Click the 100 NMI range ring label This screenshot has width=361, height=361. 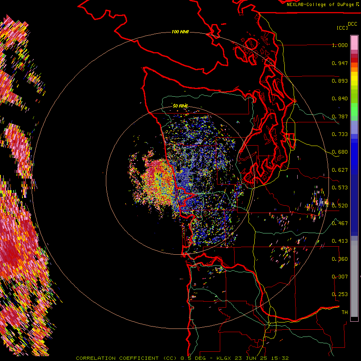[x=180, y=32]
